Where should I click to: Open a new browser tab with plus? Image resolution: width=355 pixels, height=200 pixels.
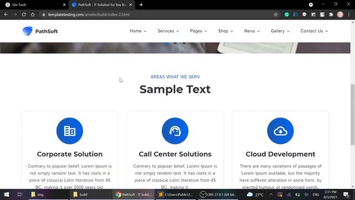coord(141,5)
